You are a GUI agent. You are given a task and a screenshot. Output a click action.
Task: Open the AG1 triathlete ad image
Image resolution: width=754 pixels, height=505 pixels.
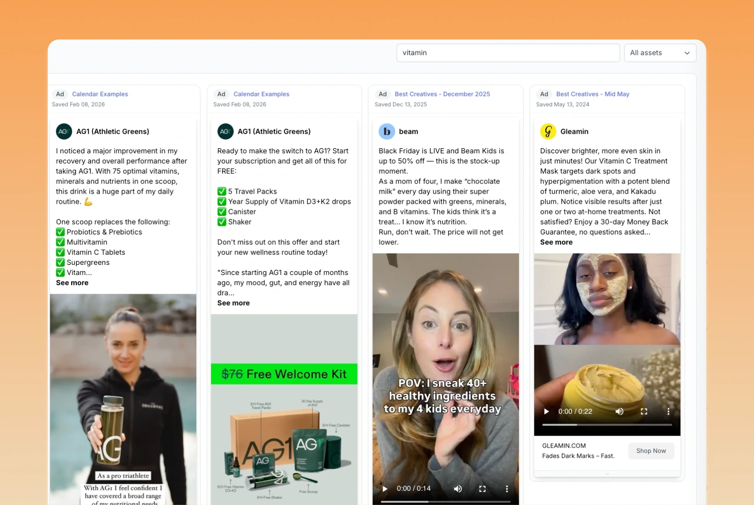click(123, 399)
